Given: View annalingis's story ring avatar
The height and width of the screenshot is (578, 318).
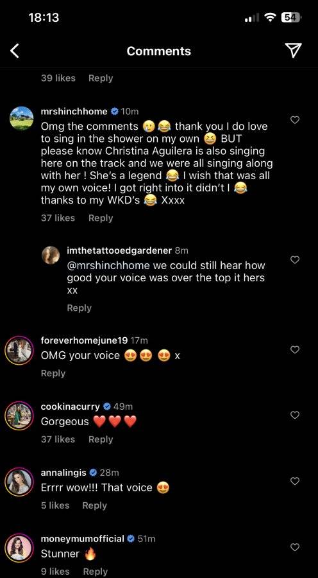Looking at the screenshot, I should point(19,482).
